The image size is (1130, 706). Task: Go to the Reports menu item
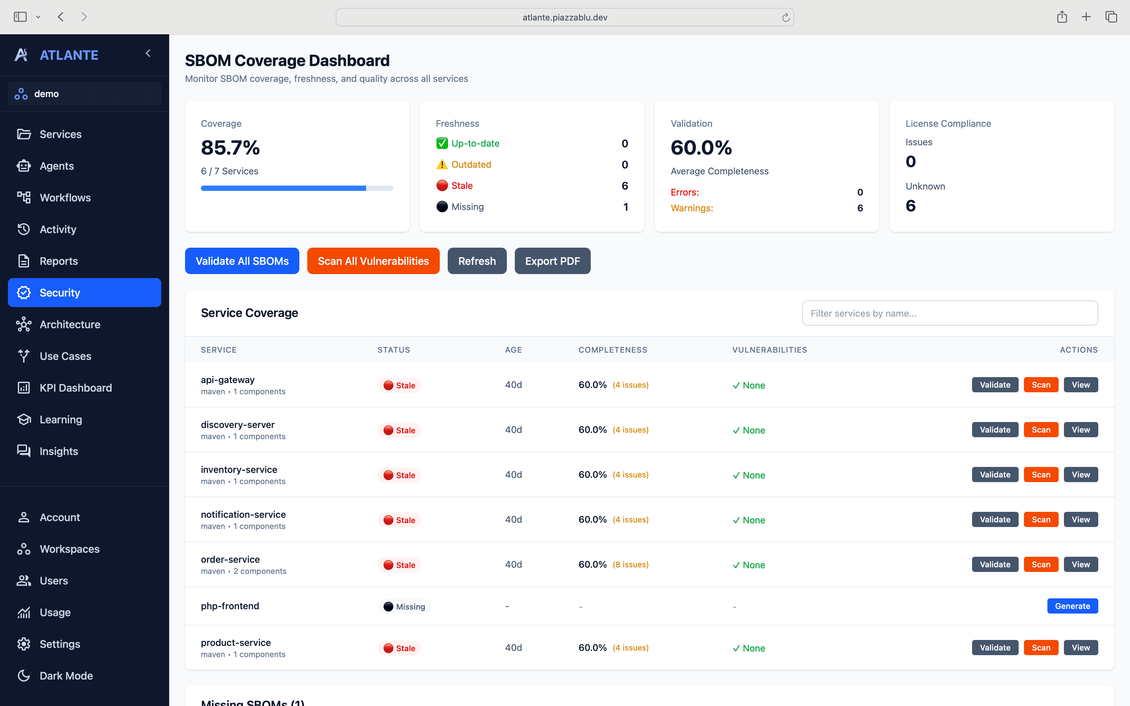(59, 261)
